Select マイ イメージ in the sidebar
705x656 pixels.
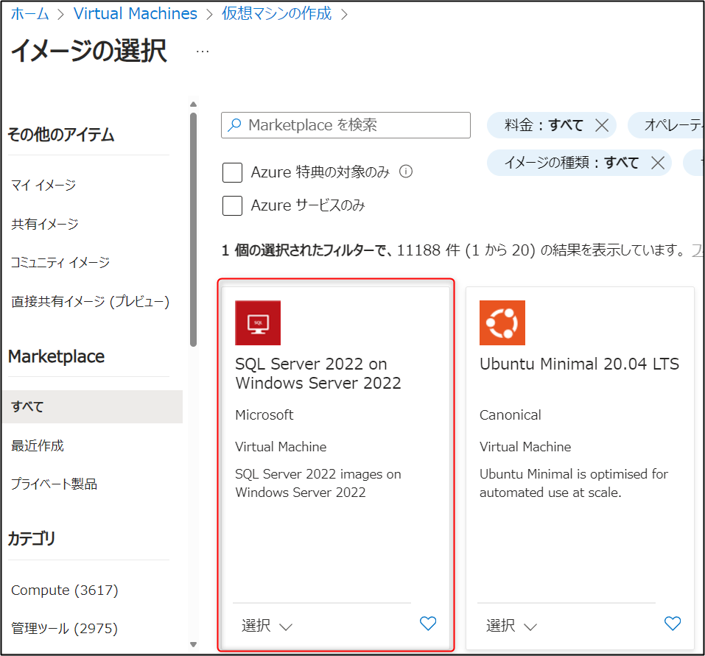[43, 185]
